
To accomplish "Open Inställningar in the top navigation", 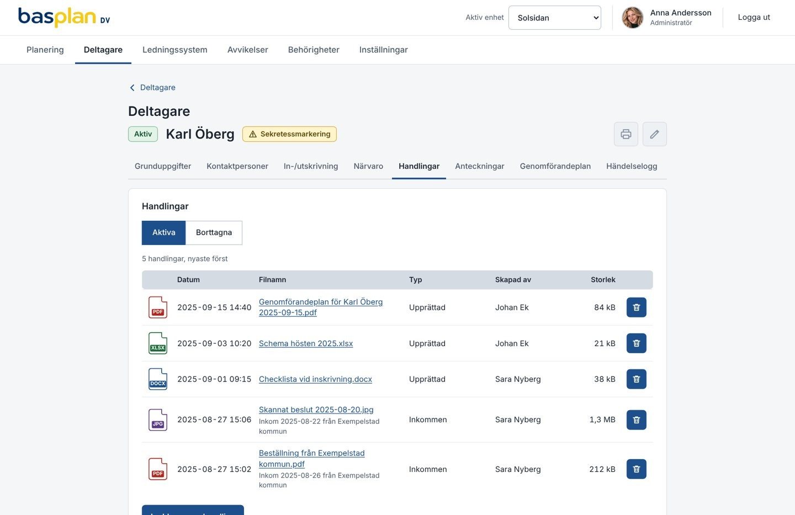I will (x=384, y=50).
